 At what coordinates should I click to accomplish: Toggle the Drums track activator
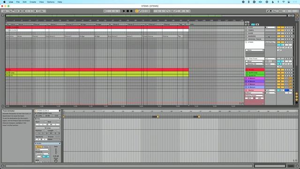(280, 70)
